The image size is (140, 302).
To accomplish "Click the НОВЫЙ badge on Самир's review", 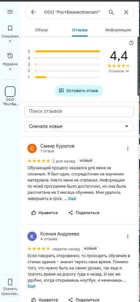I will 86,161.
